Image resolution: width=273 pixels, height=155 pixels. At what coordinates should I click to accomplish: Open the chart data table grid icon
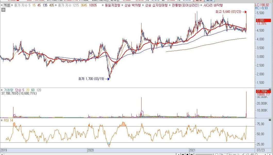(x=3, y=10)
